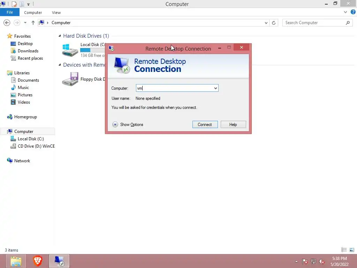Show hidden tray icons arrow

296,261
